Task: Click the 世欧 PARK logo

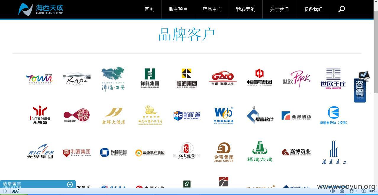Action: 296,79
